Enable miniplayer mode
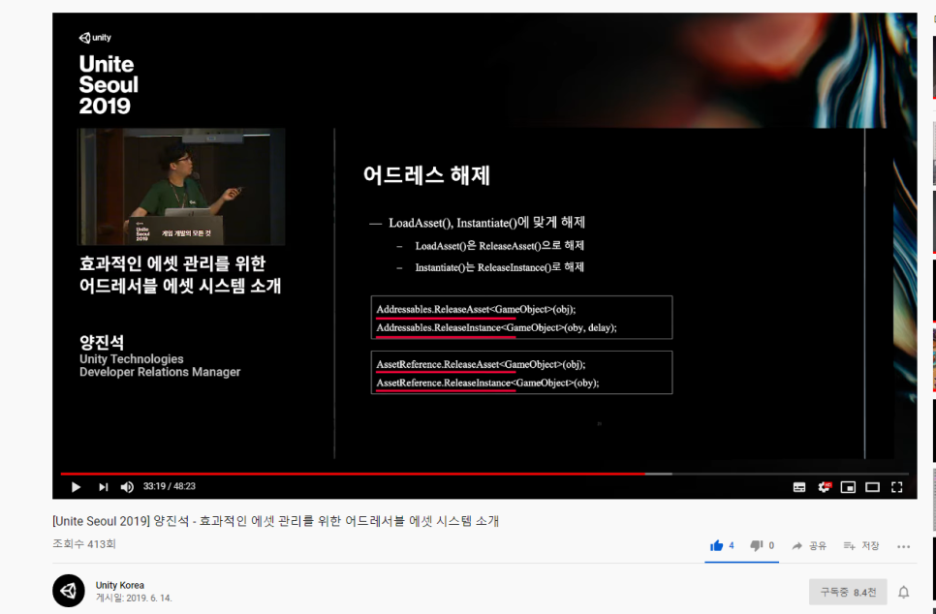Image resolution: width=936 pixels, height=614 pixels. (x=848, y=486)
